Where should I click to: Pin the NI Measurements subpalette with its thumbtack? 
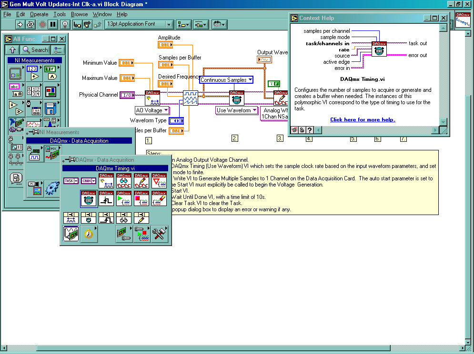[33, 132]
